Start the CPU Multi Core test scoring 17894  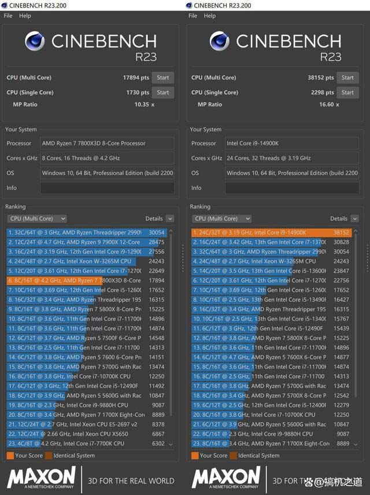click(163, 78)
